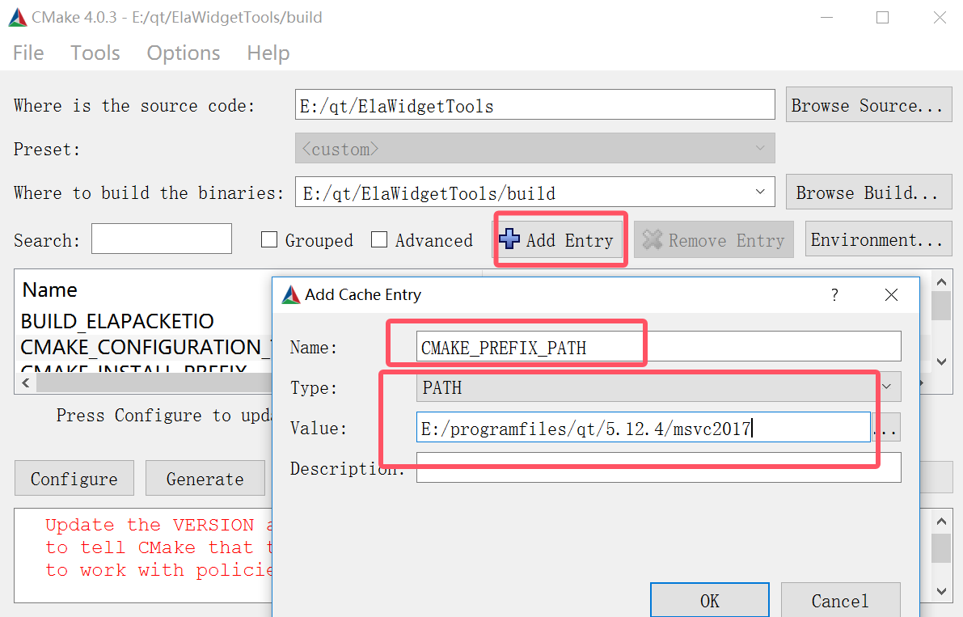Enable the Advanced checkbox
The width and height of the screenshot is (963, 617).
(379, 239)
